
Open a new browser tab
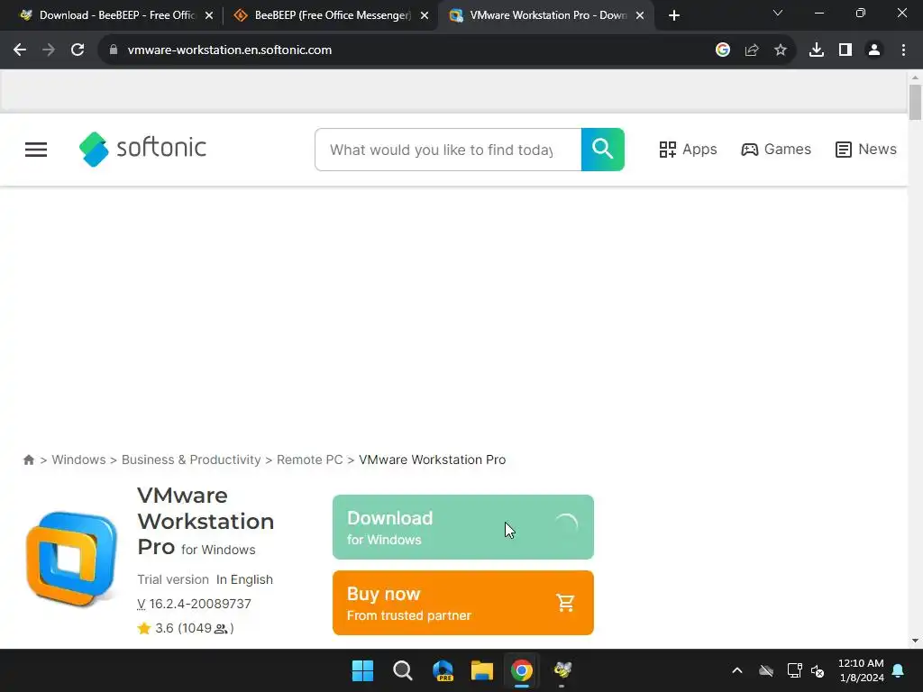(674, 15)
